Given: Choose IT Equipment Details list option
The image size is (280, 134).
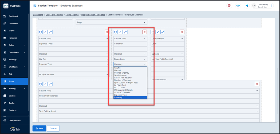Looking at the screenshot, I should coord(123,90).
